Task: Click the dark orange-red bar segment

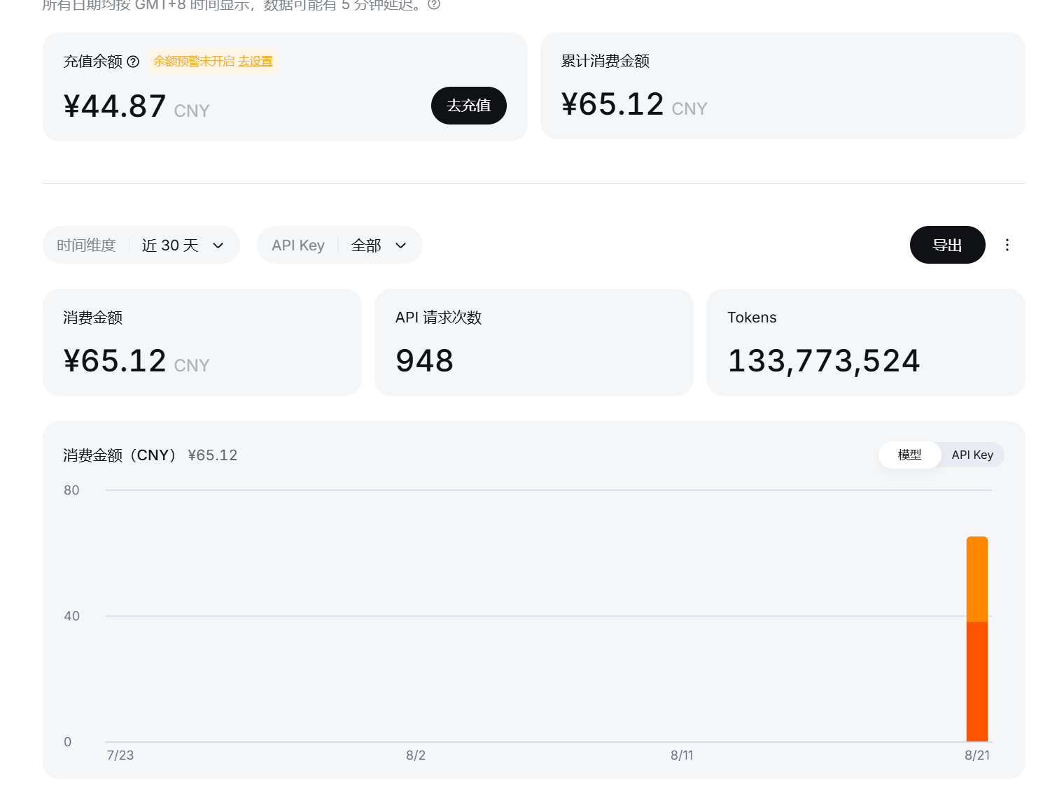Action: (976, 681)
